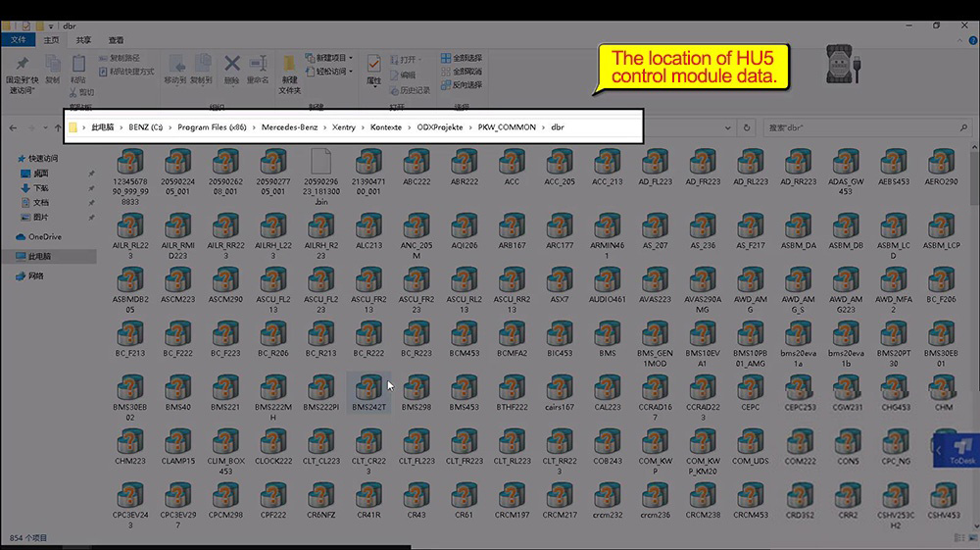
Task: Click Program Files (x86) in the breadcrumb
Action: pos(212,126)
